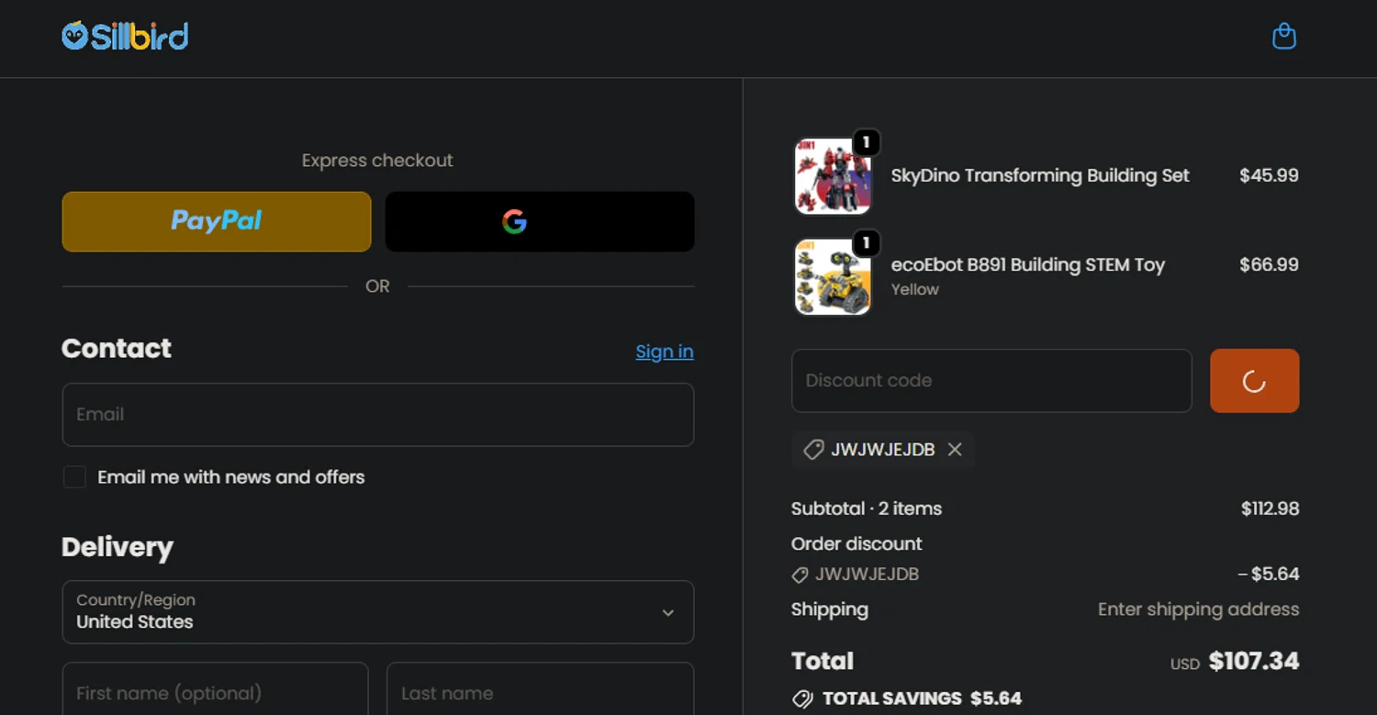Click the – $5.64 order discount amount
This screenshot has width=1377, height=715.
(x=1269, y=575)
